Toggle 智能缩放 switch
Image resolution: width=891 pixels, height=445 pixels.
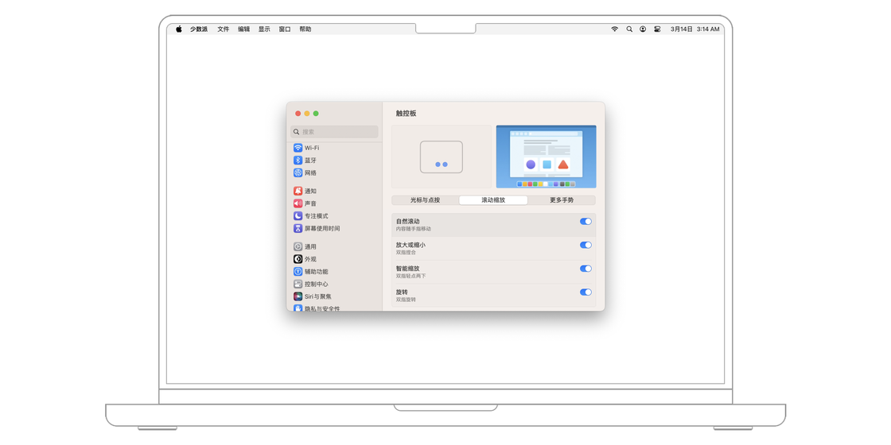tap(586, 269)
